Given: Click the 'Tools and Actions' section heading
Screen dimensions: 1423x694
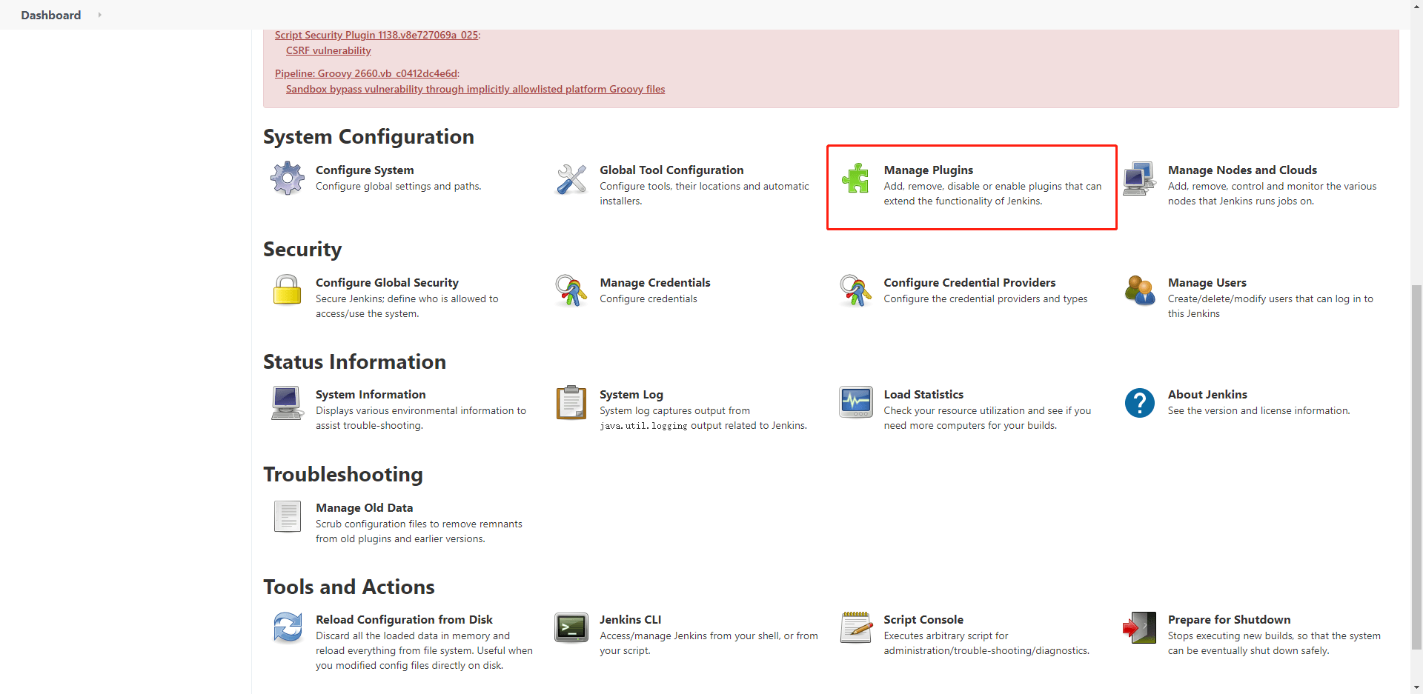Looking at the screenshot, I should [349, 587].
